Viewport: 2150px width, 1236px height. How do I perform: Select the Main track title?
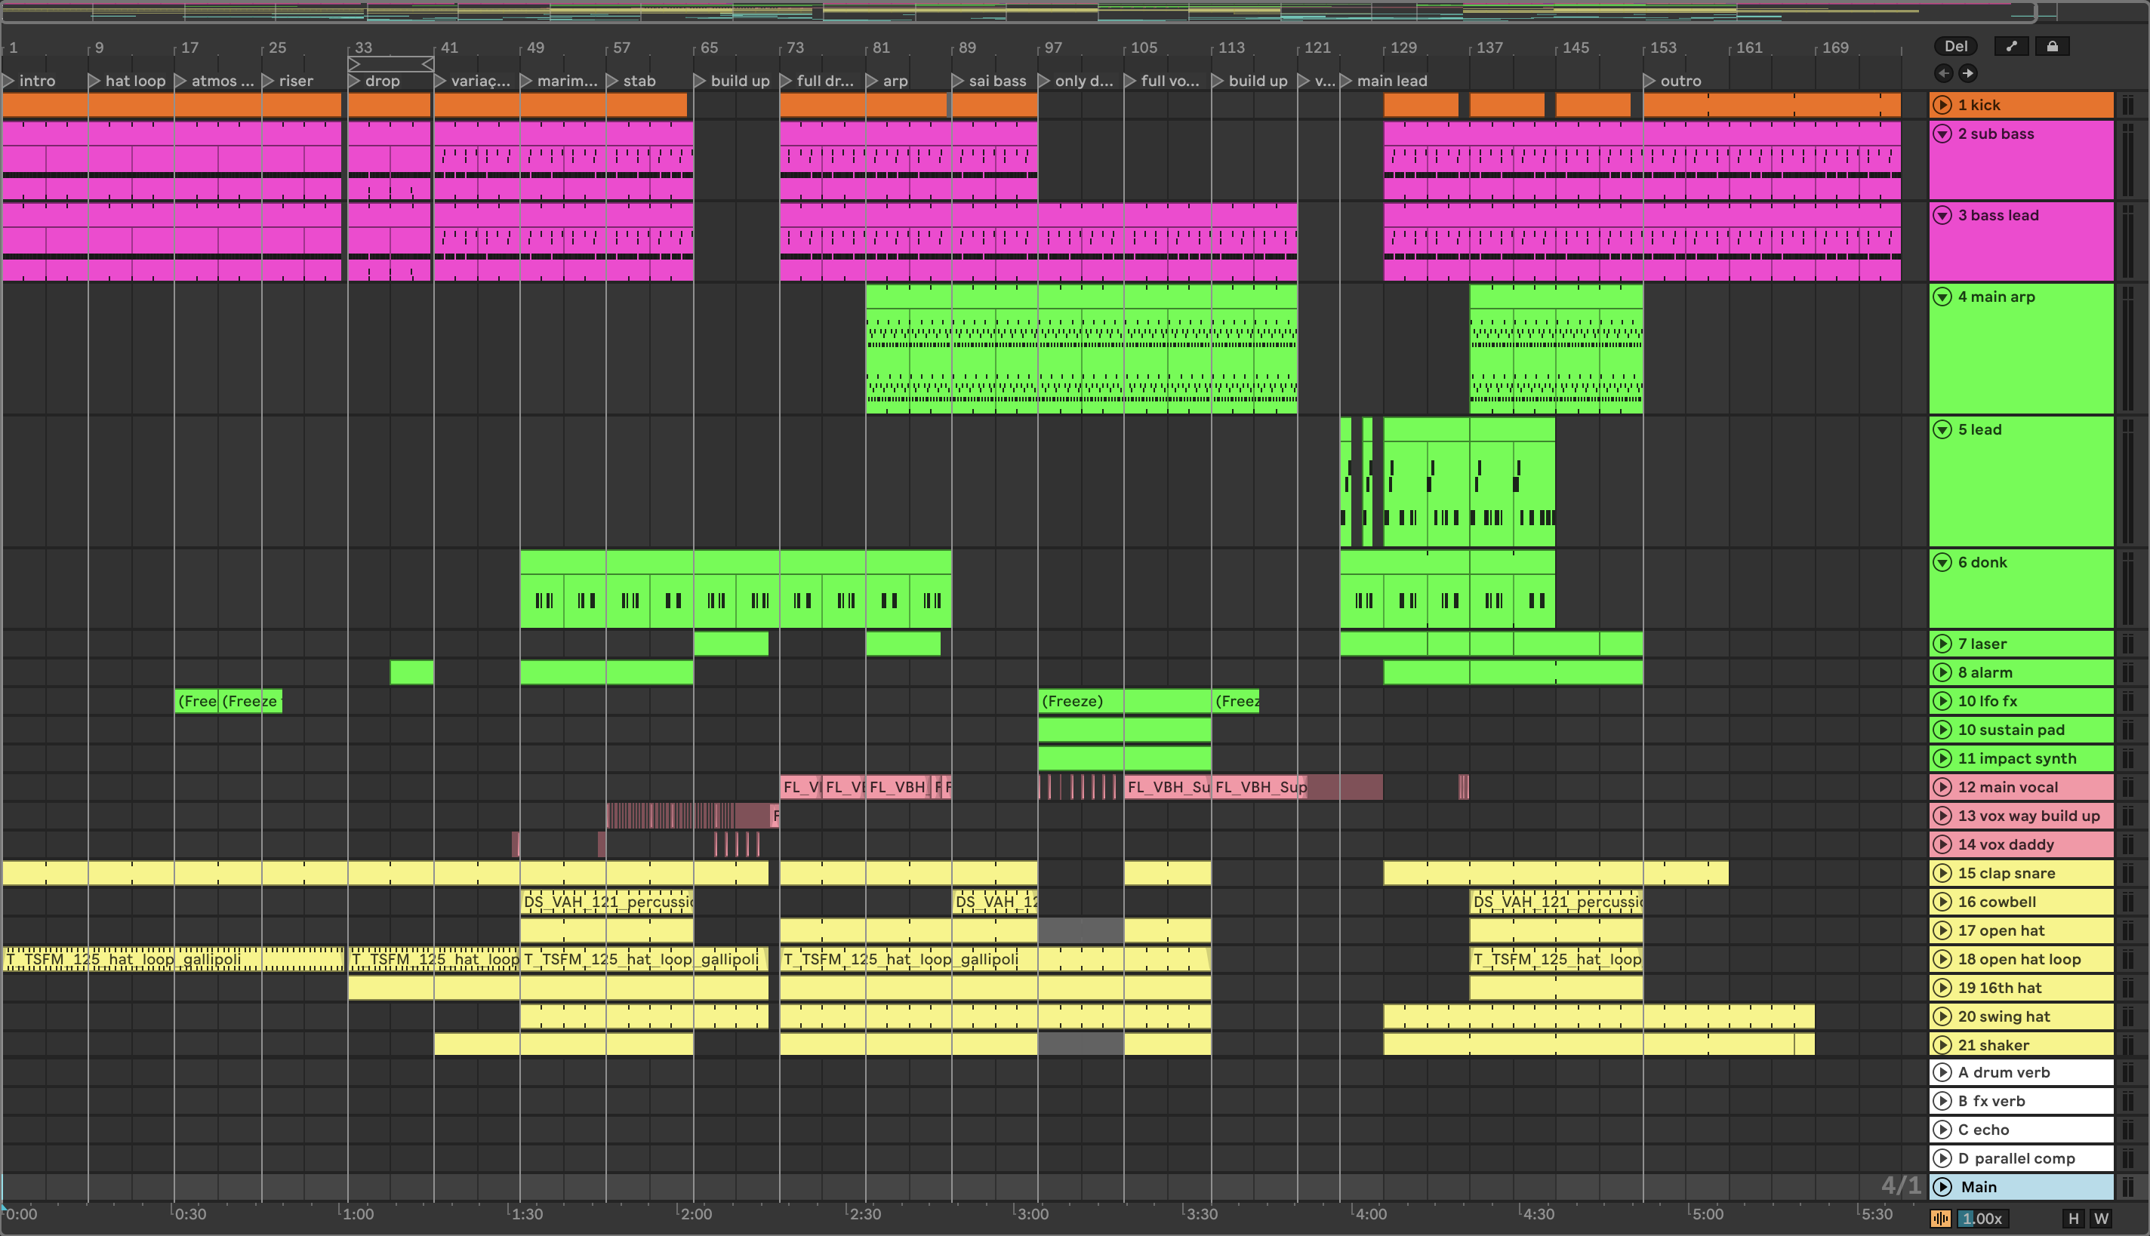(x=1979, y=1187)
